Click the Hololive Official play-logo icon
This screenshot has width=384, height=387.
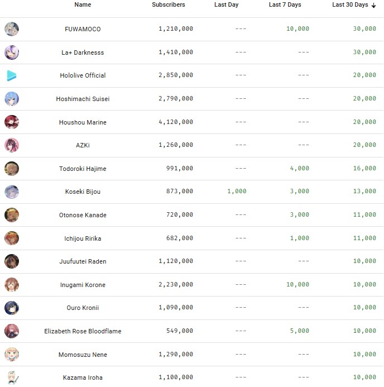point(12,75)
